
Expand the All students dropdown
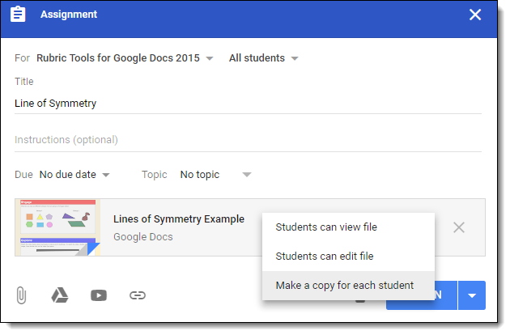(x=264, y=58)
